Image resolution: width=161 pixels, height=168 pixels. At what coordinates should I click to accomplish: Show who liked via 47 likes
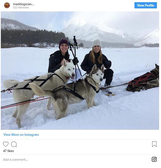(8, 151)
